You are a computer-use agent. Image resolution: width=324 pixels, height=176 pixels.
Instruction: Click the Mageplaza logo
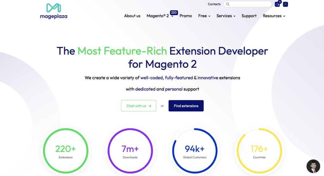coord(53,11)
